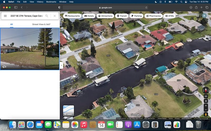This screenshot has width=211, height=131.
Task: Open the Google Maps hamburger menu
Action: [x=5, y=16]
